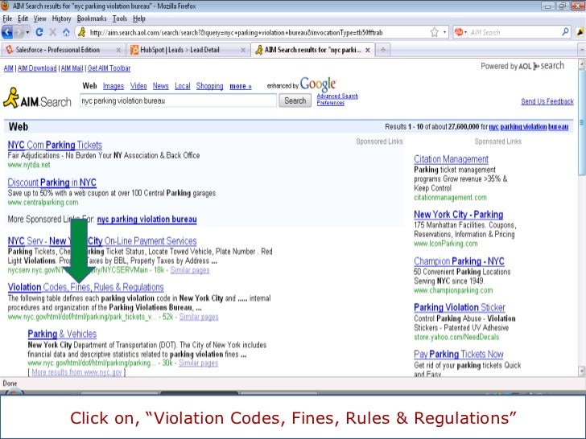
Task: Switch to the Salesforce Professional Edition tab
Action: 58,50
